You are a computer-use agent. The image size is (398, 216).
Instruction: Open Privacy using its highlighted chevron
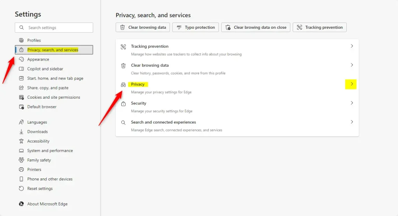click(351, 84)
